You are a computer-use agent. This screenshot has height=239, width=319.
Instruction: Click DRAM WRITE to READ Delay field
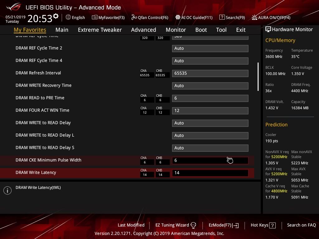click(x=210, y=123)
